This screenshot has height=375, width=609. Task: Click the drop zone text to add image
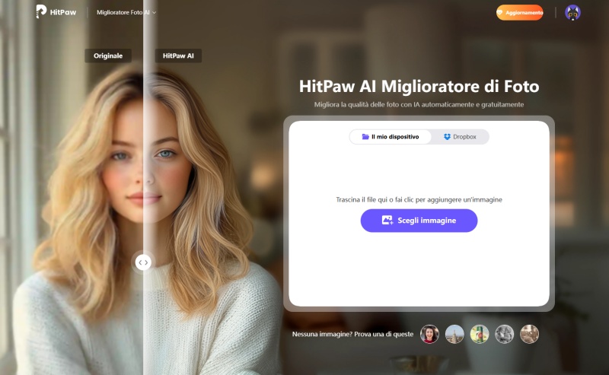click(x=419, y=199)
